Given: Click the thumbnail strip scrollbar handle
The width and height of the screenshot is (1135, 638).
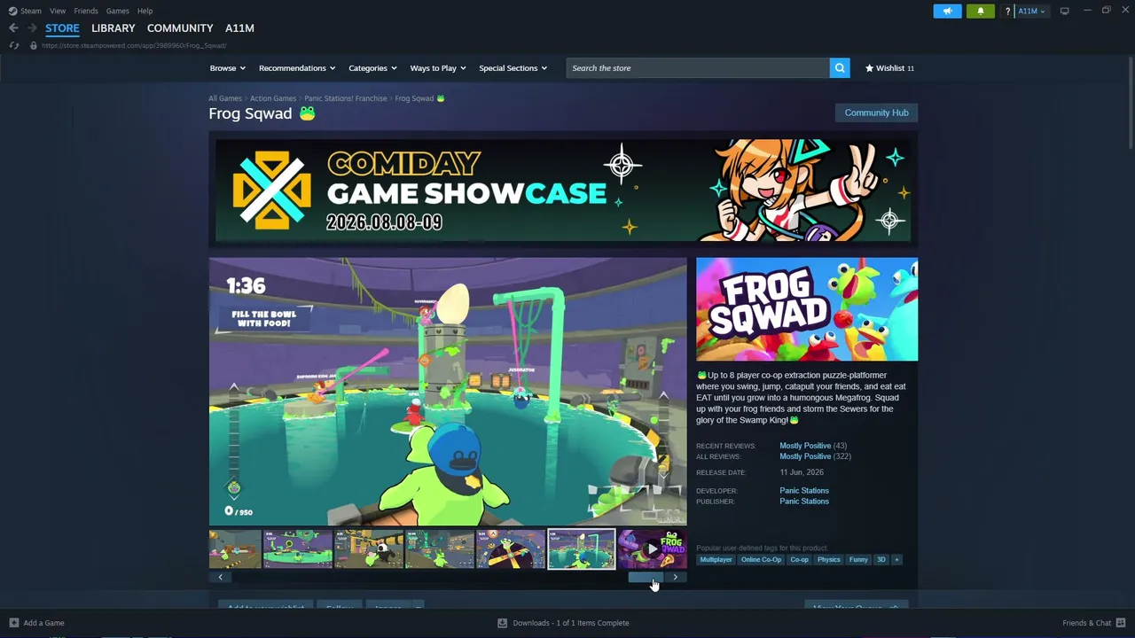Looking at the screenshot, I should click(646, 577).
